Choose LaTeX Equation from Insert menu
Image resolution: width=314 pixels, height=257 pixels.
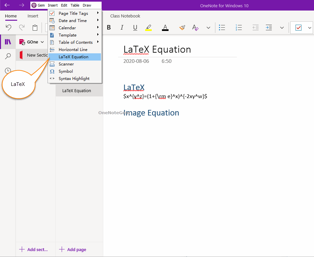tap(74, 57)
